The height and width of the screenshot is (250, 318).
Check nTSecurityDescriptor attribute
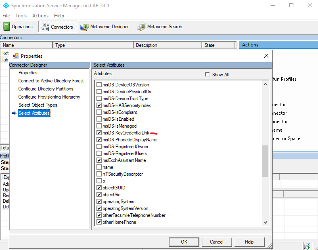click(99, 174)
